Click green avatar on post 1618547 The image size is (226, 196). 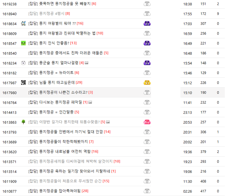[x=23, y=43]
